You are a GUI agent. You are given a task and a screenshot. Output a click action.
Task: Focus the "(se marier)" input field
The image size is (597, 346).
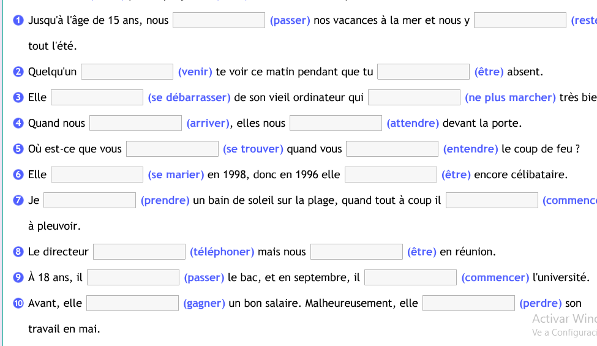tap(97, 175)
